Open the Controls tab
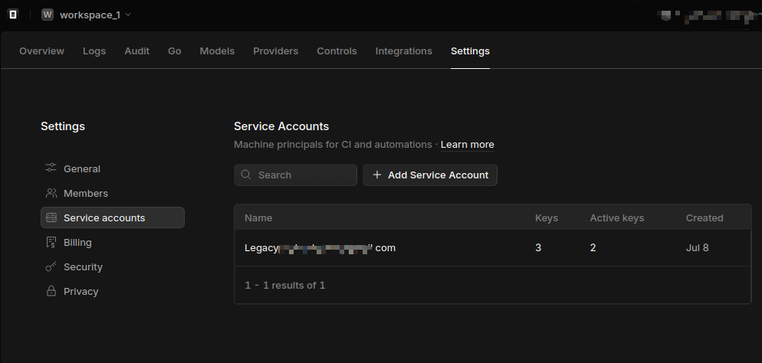This screenshot has width=762, height=363. (337, 51)
